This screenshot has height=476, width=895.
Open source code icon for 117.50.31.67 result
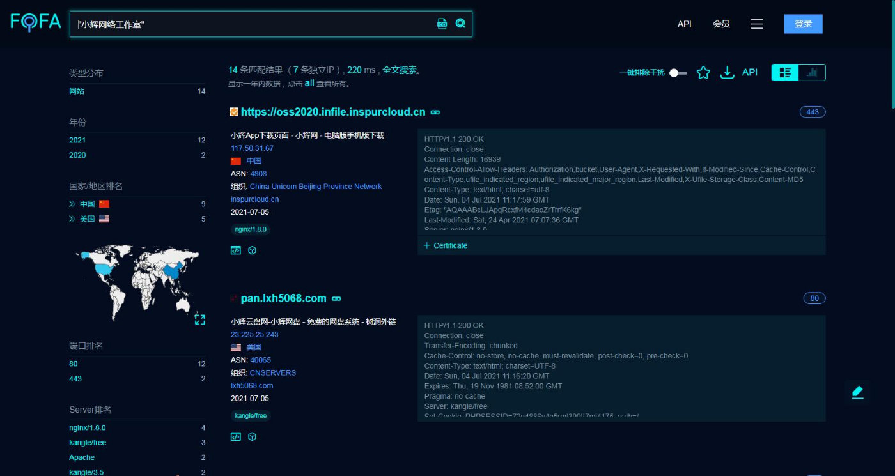tap(236, 250)
